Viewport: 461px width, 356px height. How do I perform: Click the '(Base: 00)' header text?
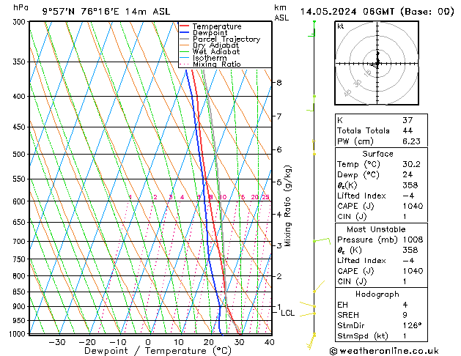[x=427, y=12]
